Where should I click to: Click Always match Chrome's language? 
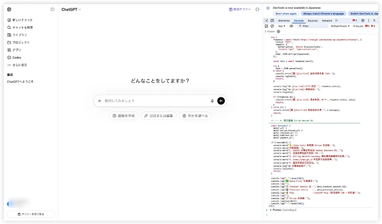323,14
